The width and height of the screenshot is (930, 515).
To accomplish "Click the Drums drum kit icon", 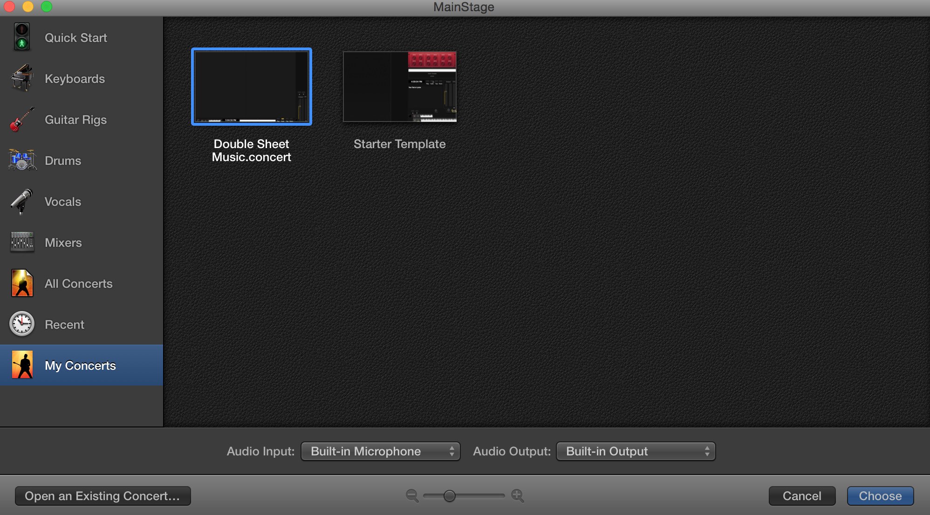I will point(22,160).
